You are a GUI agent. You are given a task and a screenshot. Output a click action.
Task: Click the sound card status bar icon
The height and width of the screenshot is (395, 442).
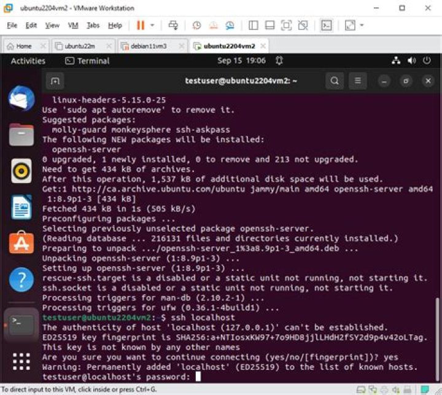point(396,390)
